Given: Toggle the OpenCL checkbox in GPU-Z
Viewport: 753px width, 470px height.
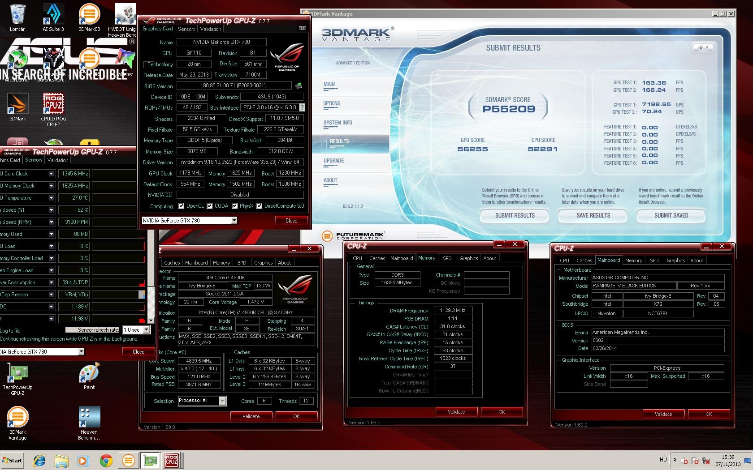Looking at the screenshot, I should (x=182, y=206).
